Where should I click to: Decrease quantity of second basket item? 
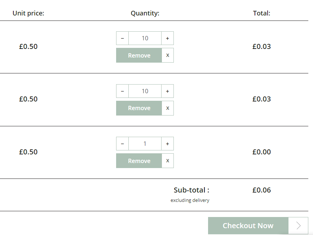[122, 91]
